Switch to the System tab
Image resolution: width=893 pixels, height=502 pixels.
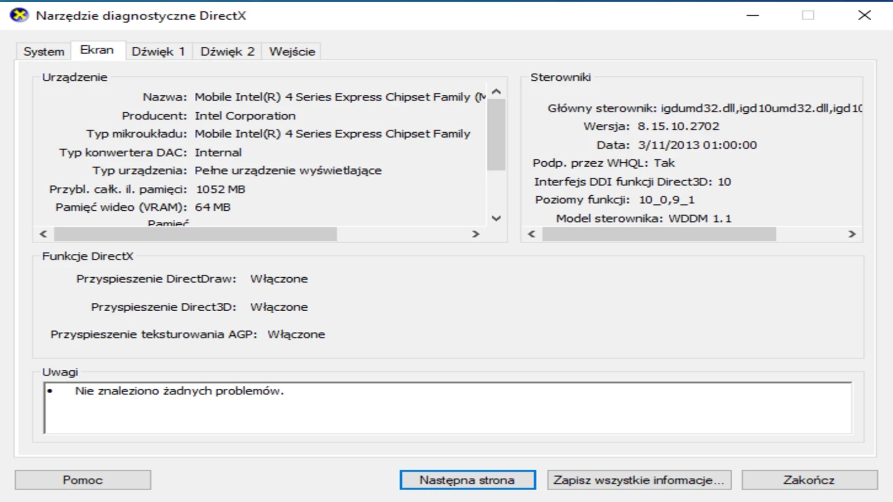pyautogui.click(x=44, y=51)
